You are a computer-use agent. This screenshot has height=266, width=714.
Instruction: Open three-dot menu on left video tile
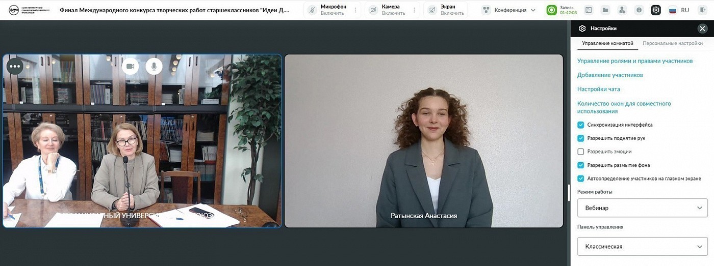14,66
